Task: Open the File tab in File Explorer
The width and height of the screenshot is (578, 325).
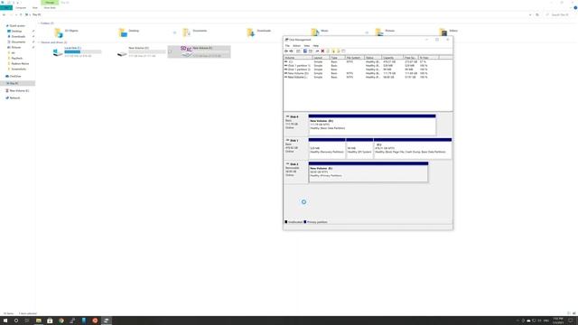Action: point(6,8)
